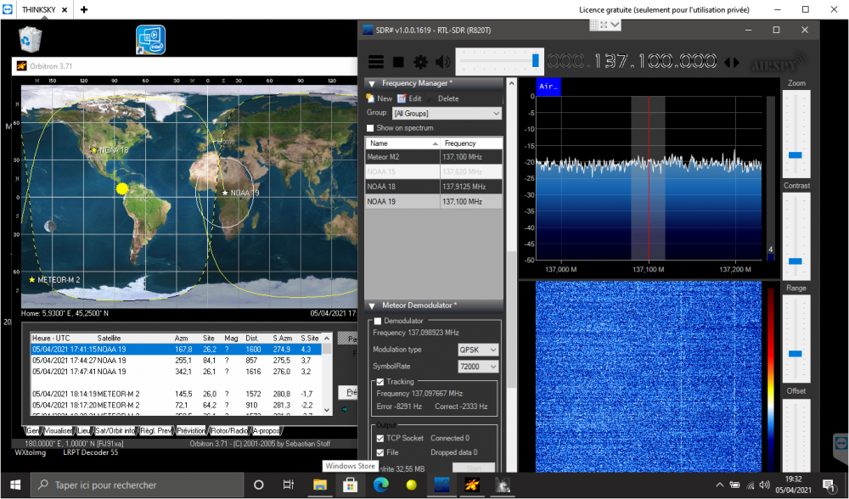Select Meteor M2 frequency entry
Viewport: 849px width, 499px height.
[434, 157]
